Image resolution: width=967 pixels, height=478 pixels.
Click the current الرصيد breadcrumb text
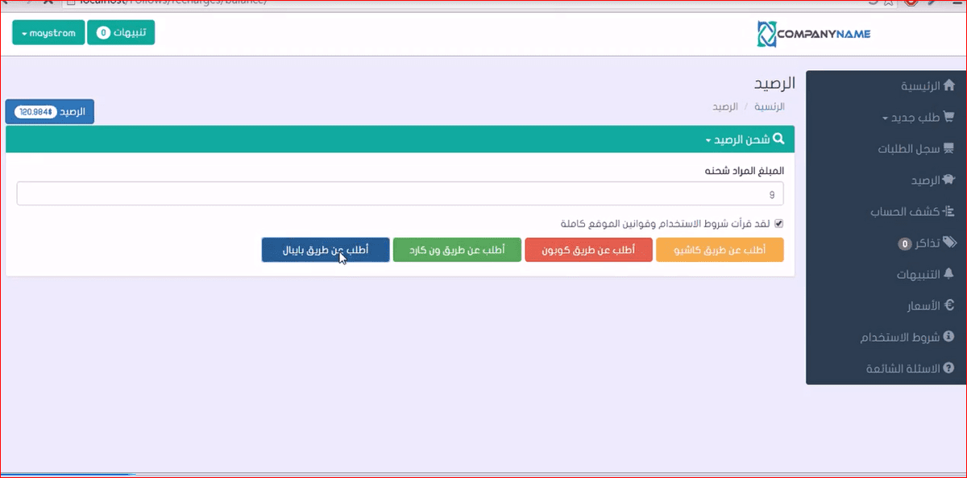[724, 106]
